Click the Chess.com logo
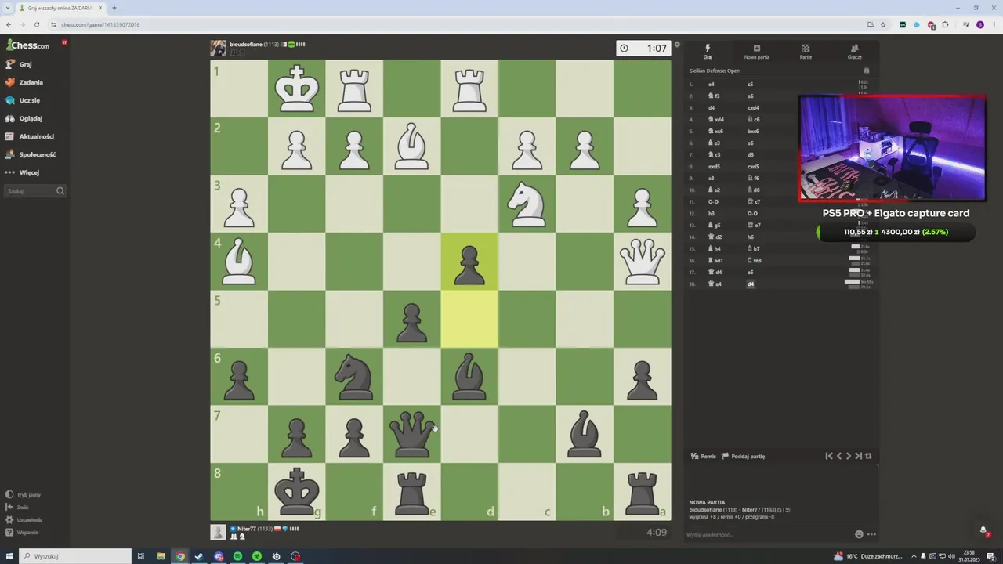The image size is (1003, 564). coord(28,45)
